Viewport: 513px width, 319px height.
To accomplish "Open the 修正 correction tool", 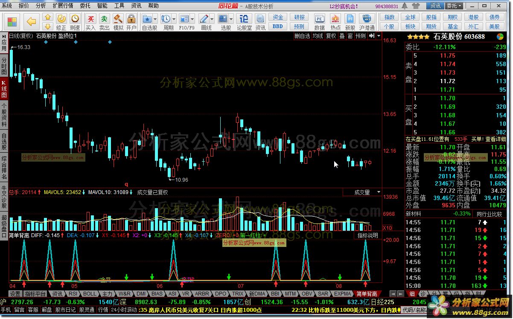I will coord(61,21).
